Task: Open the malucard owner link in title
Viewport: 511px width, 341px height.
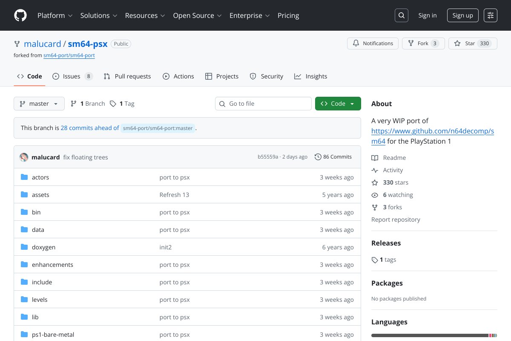Action: pos(43,43)
